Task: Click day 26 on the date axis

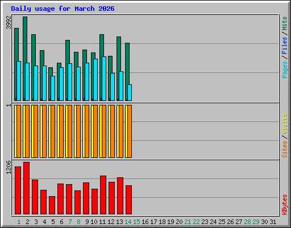Action: click(230, 222)
